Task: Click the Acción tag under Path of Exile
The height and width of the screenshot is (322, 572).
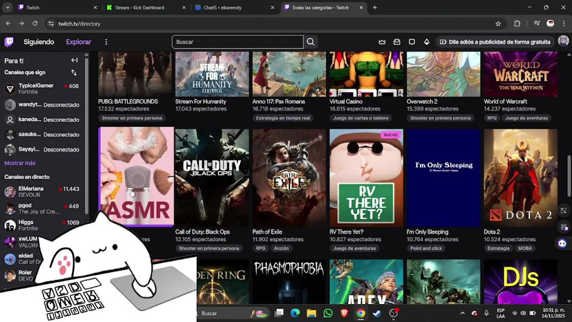Action: click(x=281, y=248)
